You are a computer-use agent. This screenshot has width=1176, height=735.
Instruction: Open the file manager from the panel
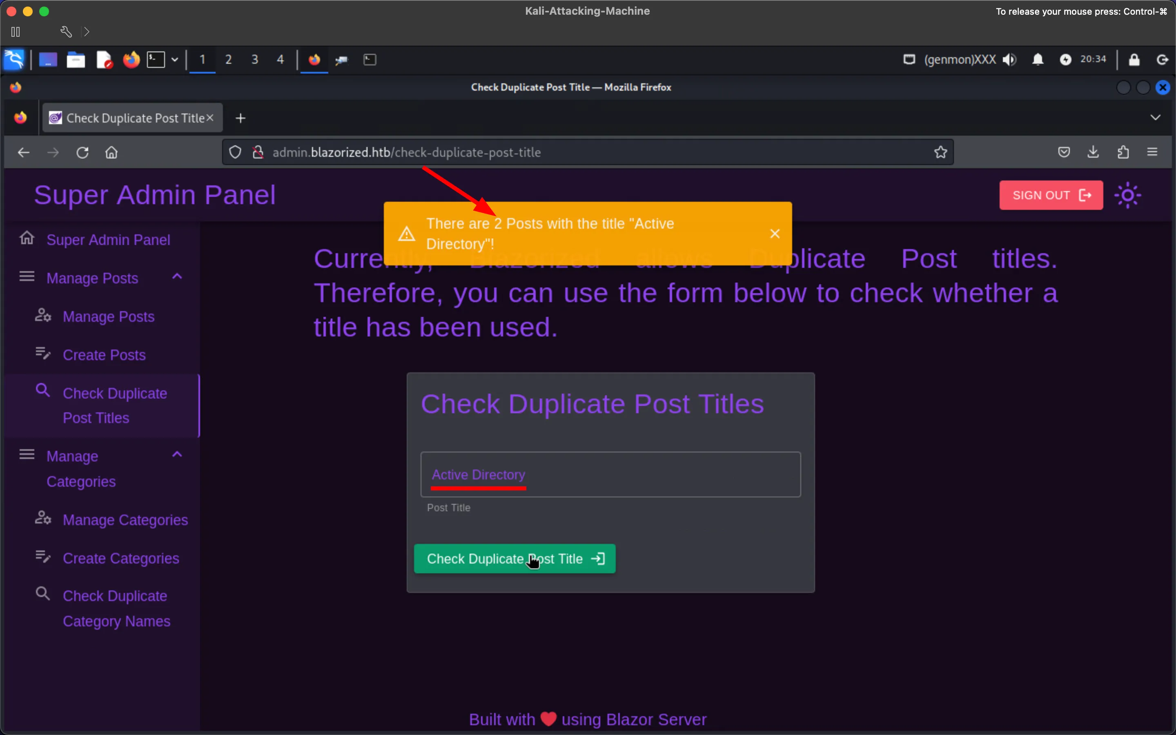point(76,60)
